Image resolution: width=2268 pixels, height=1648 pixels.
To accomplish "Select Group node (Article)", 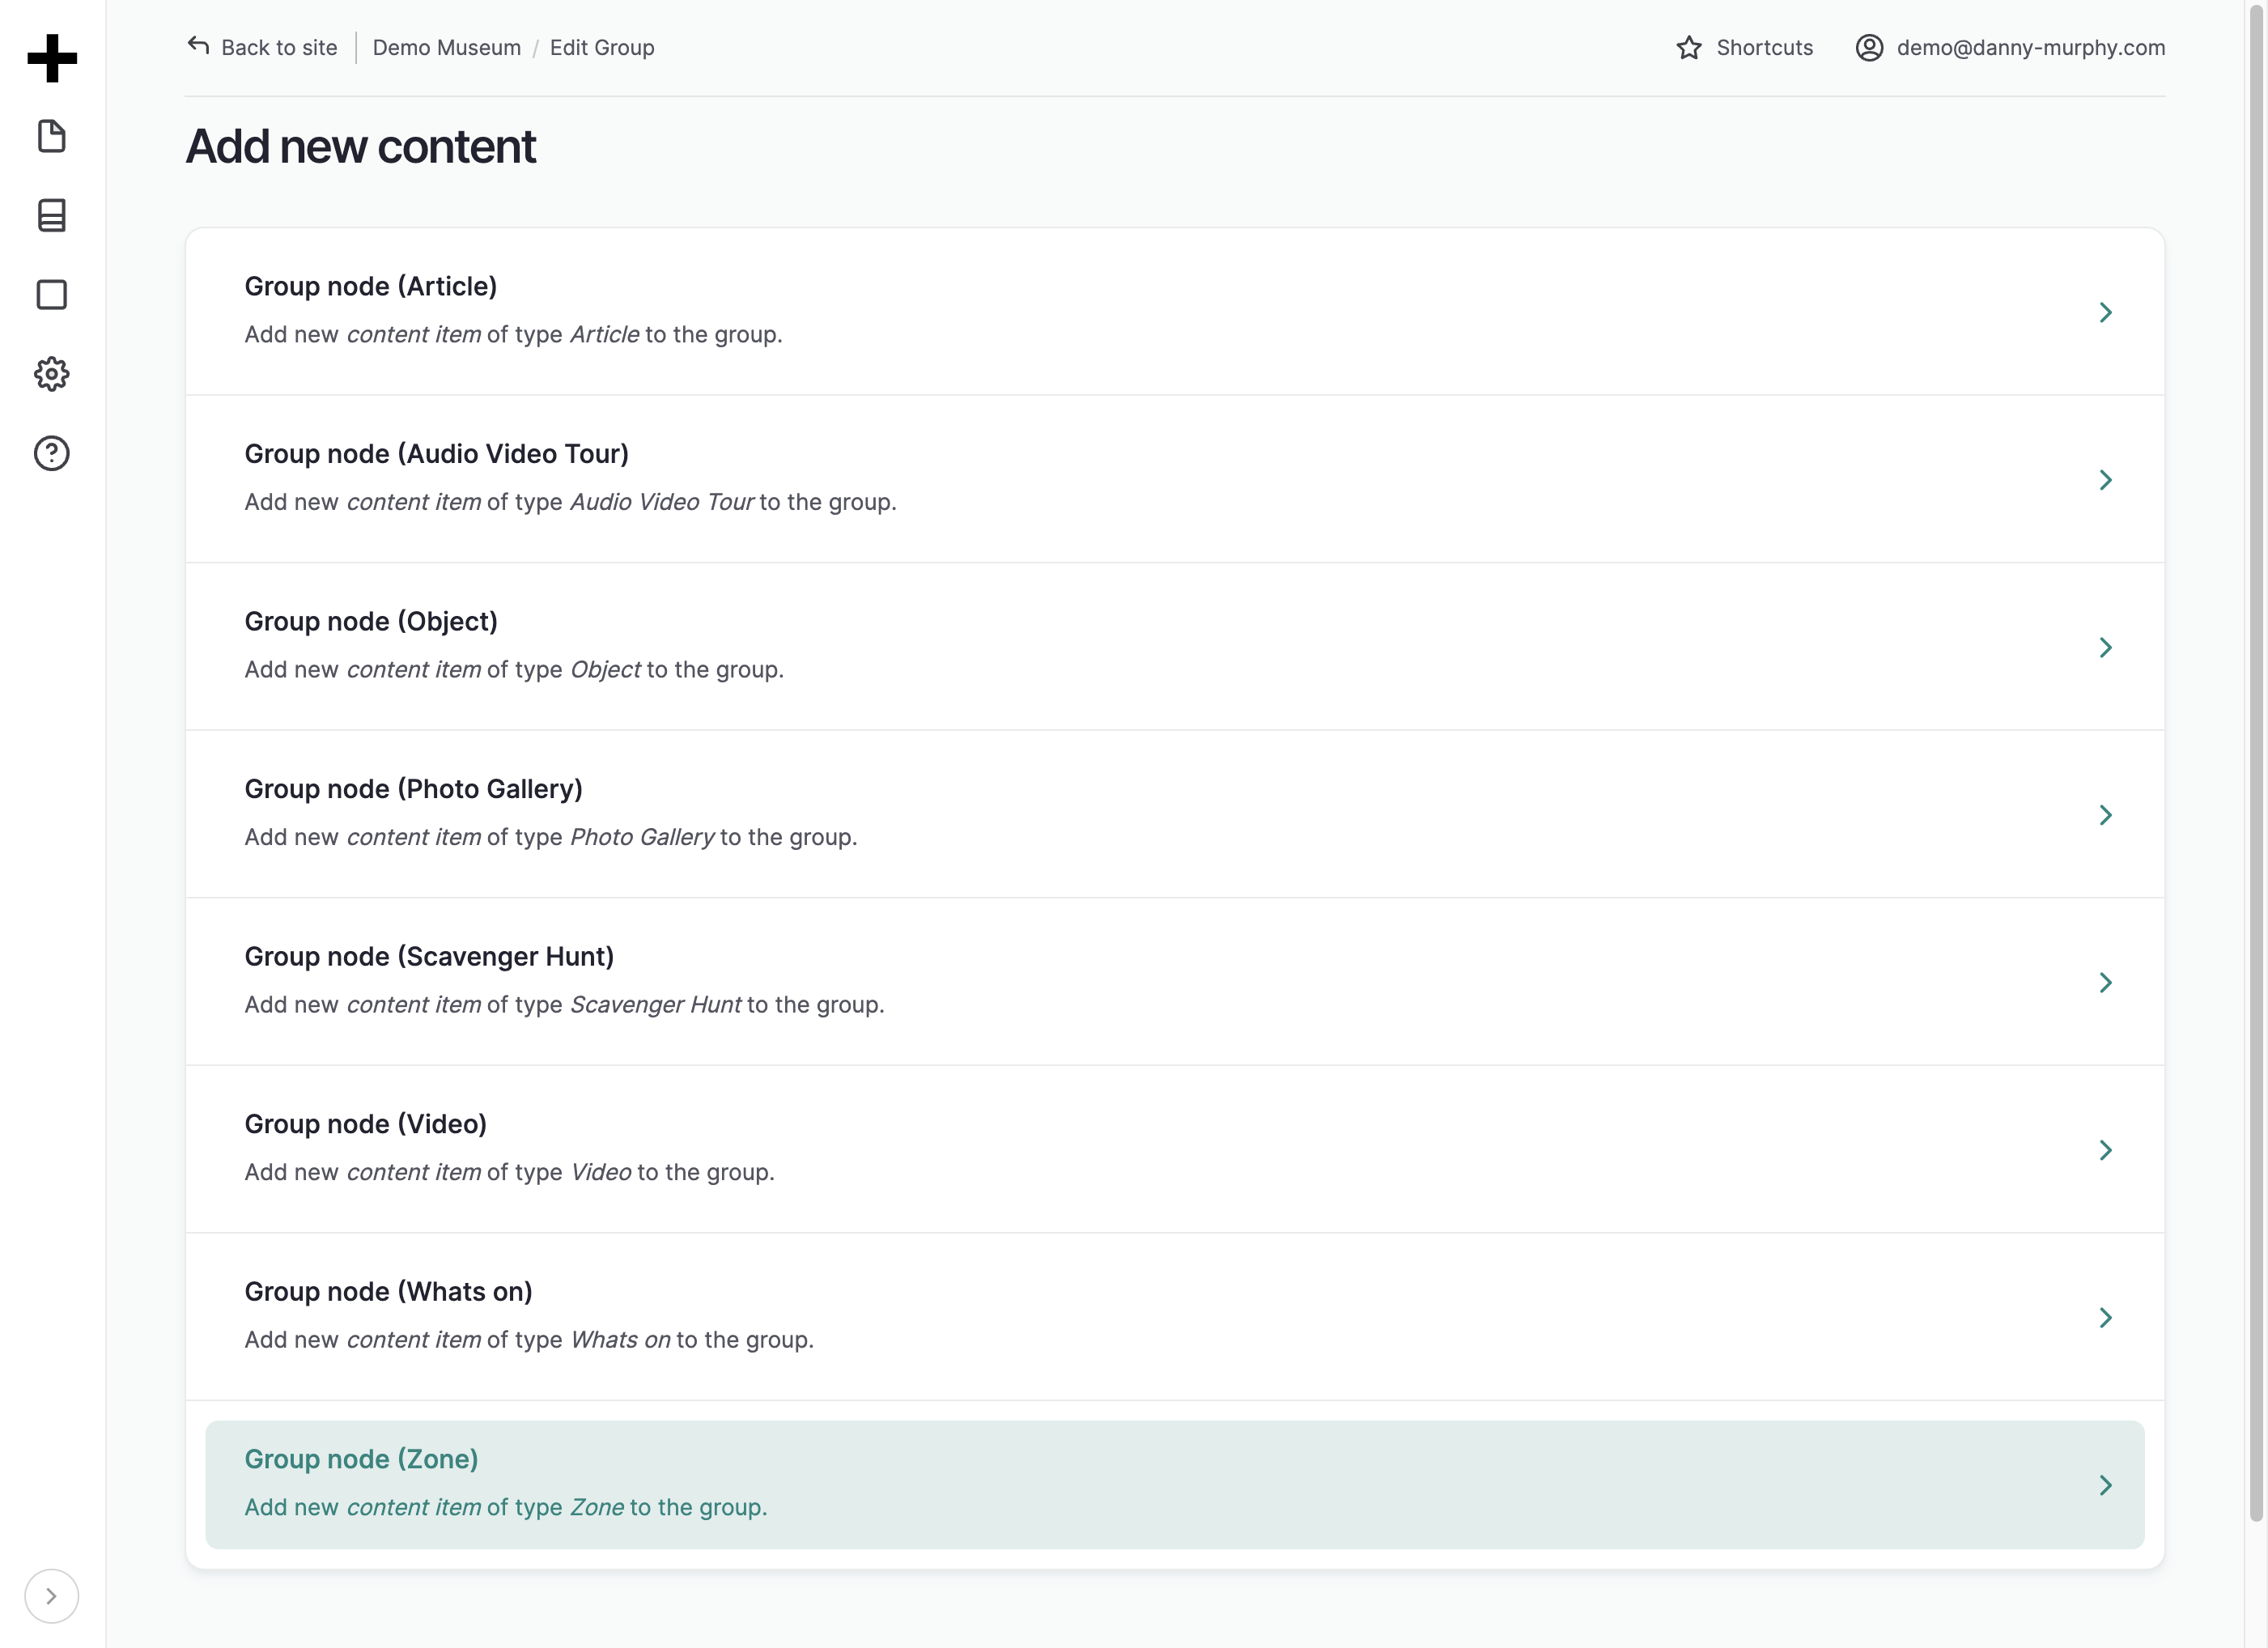I will tap(1175, 311).
